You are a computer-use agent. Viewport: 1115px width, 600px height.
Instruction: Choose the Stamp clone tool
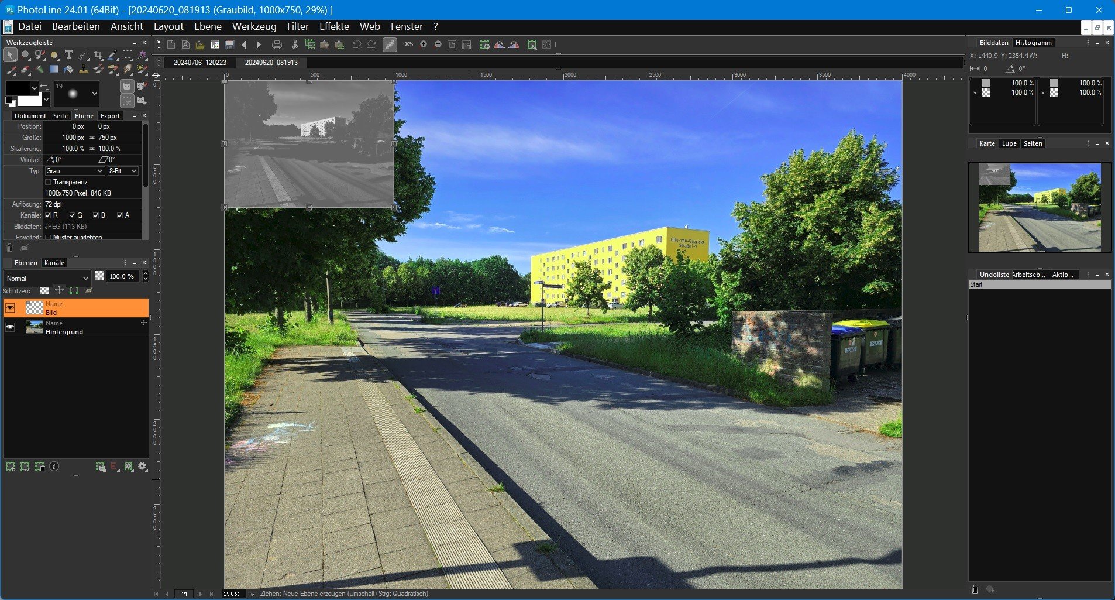point(84,70)
